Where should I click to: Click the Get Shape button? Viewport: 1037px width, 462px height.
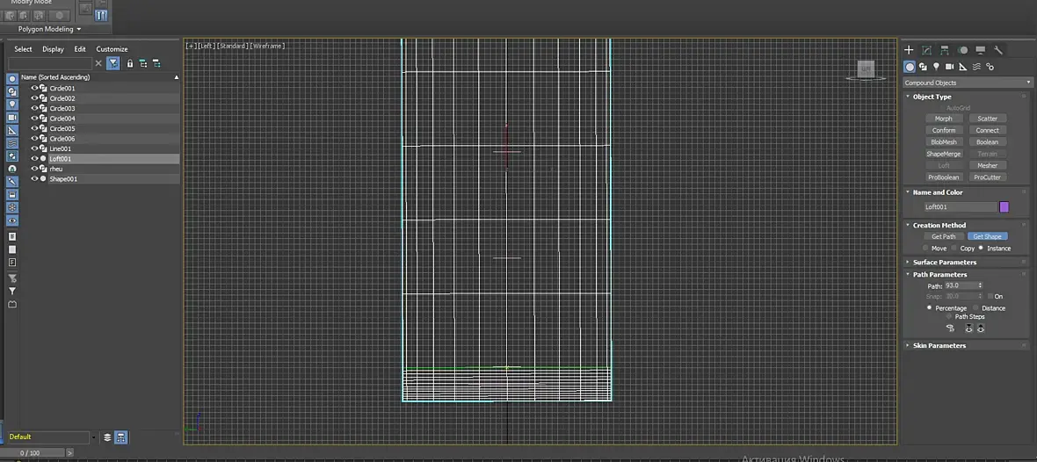(988, 236)
